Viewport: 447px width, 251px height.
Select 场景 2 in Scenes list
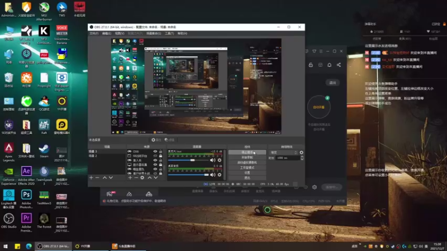(107, 156)
